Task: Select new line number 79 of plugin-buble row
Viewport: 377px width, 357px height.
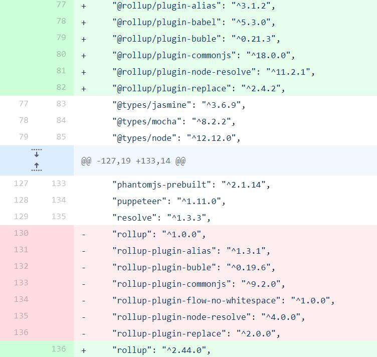Action: pyautogui.click(x=61, y=38)
